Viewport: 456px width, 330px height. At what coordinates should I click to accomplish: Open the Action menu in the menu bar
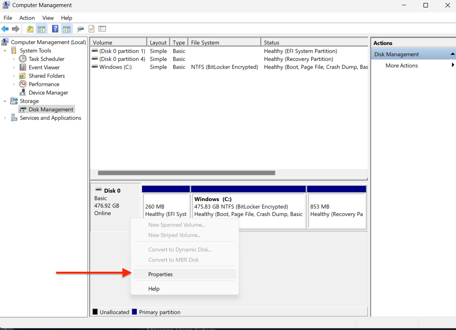27,18
